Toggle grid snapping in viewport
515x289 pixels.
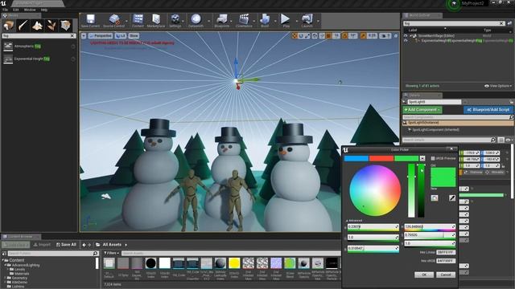[x=328, y=35]
